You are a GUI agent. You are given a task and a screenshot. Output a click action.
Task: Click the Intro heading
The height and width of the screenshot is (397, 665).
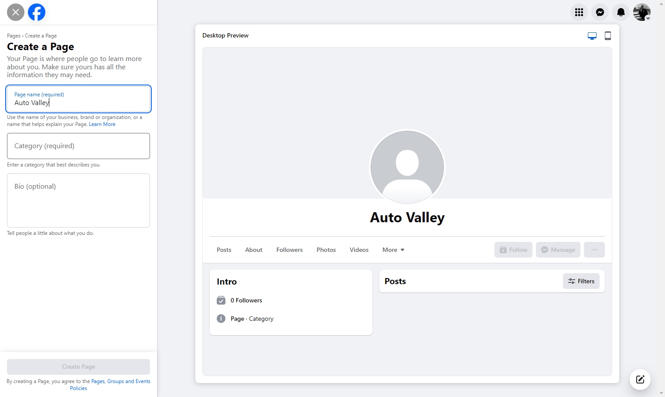pyautogui.click(x=227, y=282)
